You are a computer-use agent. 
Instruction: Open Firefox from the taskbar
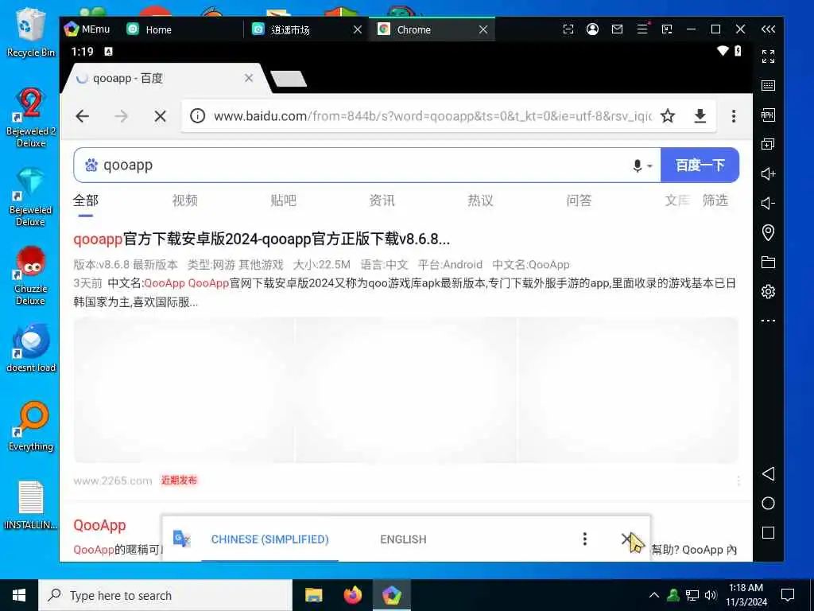[353, 595]
